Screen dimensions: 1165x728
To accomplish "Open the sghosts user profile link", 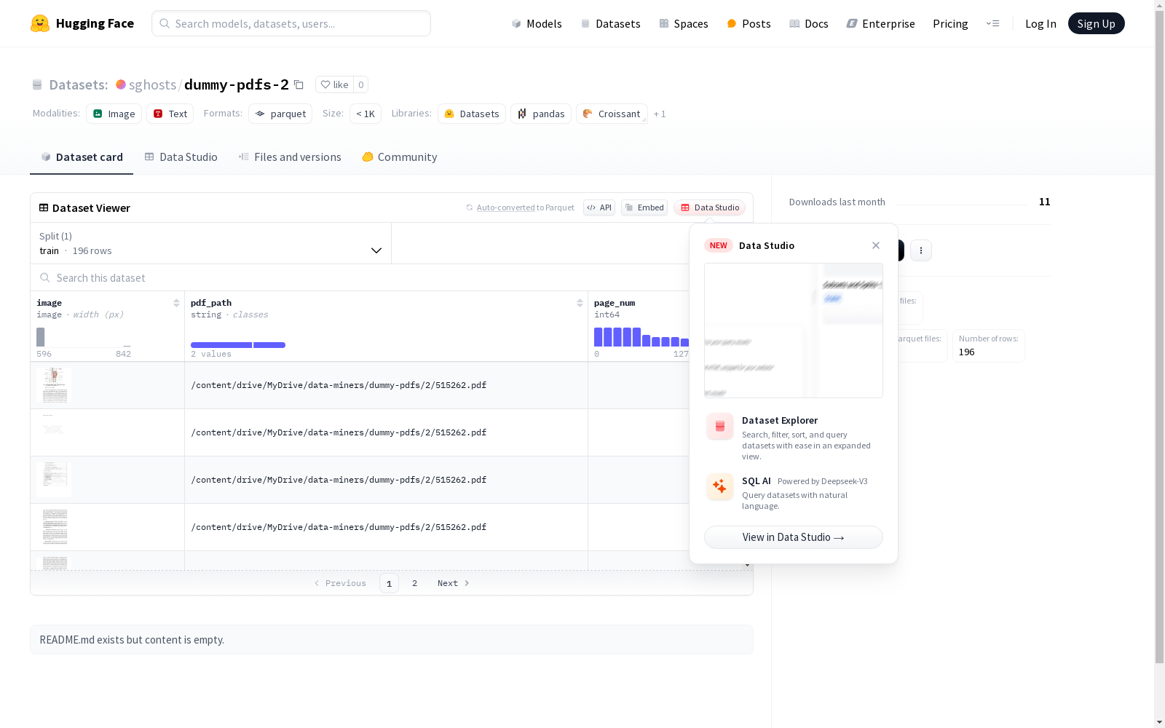I will 152,84.
